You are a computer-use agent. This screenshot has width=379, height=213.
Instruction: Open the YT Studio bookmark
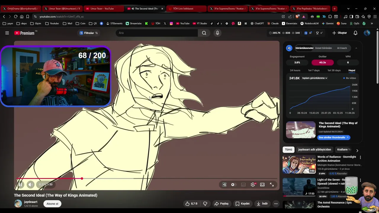[200, 23]
